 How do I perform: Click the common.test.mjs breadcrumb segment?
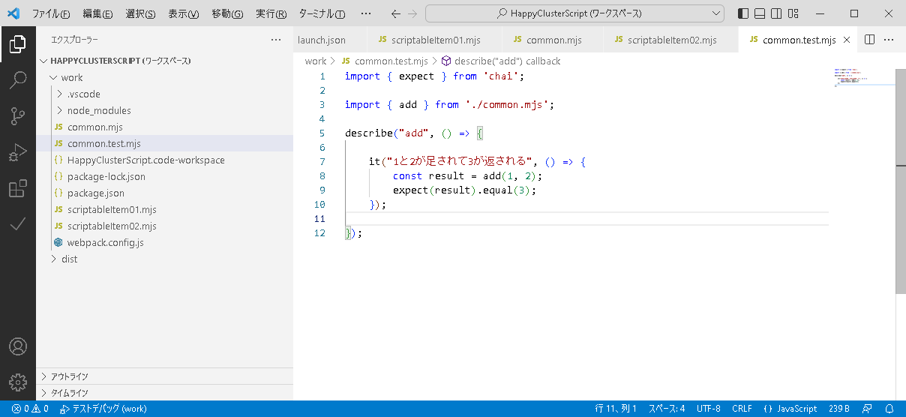(385, 61)
